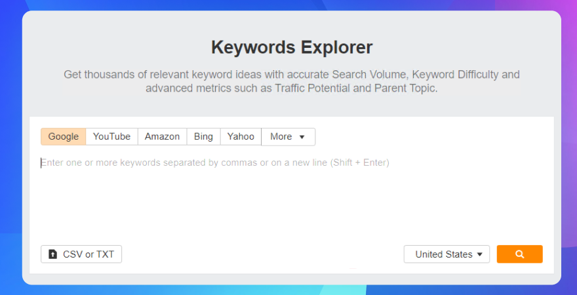Click the caret arrow beside United States
The image size is (577, 295).
click(x=479, y=254)
